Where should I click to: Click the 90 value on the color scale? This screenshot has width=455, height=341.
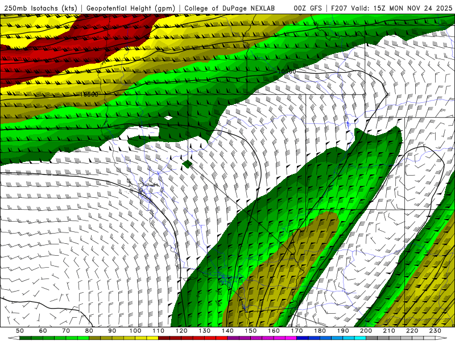coord(112,331)
